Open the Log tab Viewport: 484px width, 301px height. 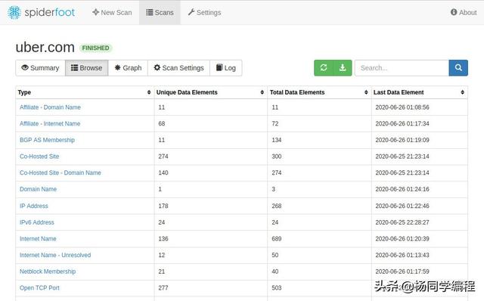(226, 68)
